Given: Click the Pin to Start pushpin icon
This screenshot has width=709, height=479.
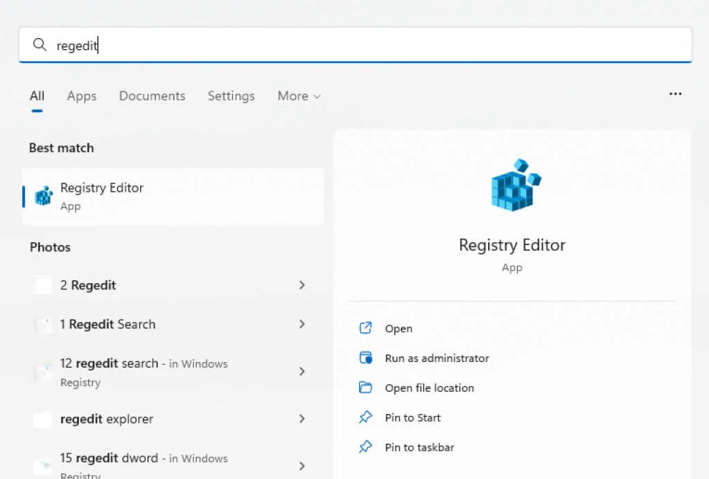Looking at the screenshot, I should (x=366, y=417).
